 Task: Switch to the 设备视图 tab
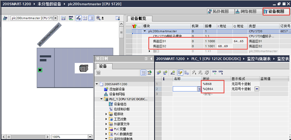point(276,11)
